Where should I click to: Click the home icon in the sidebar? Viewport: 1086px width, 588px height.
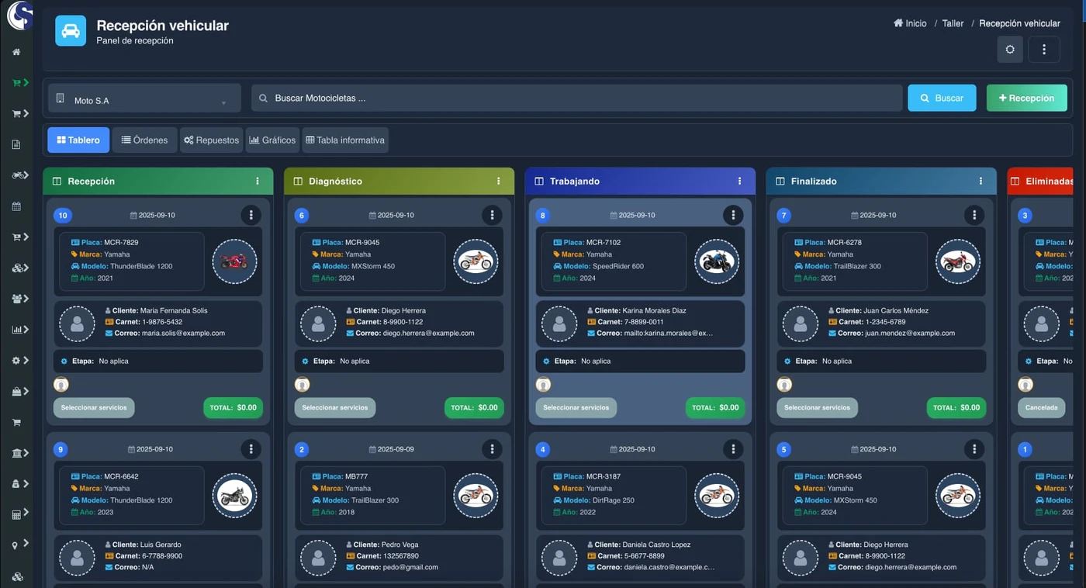17,50
